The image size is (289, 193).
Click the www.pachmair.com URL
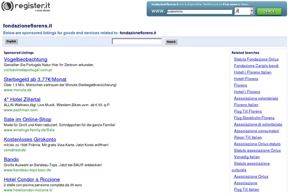(x=21, y=110)
